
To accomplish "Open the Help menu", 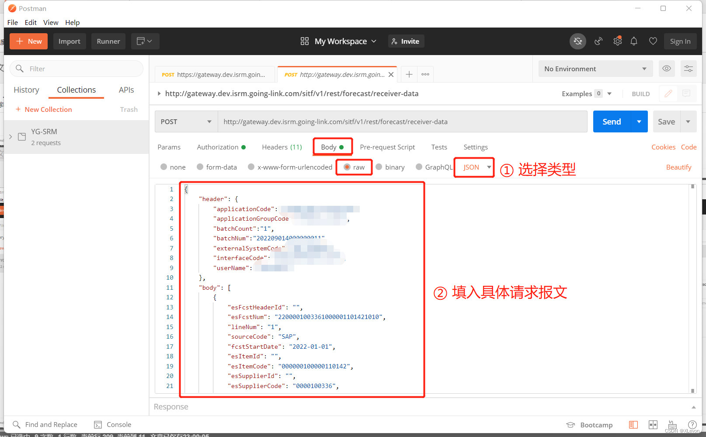I will tap(73, 22).
